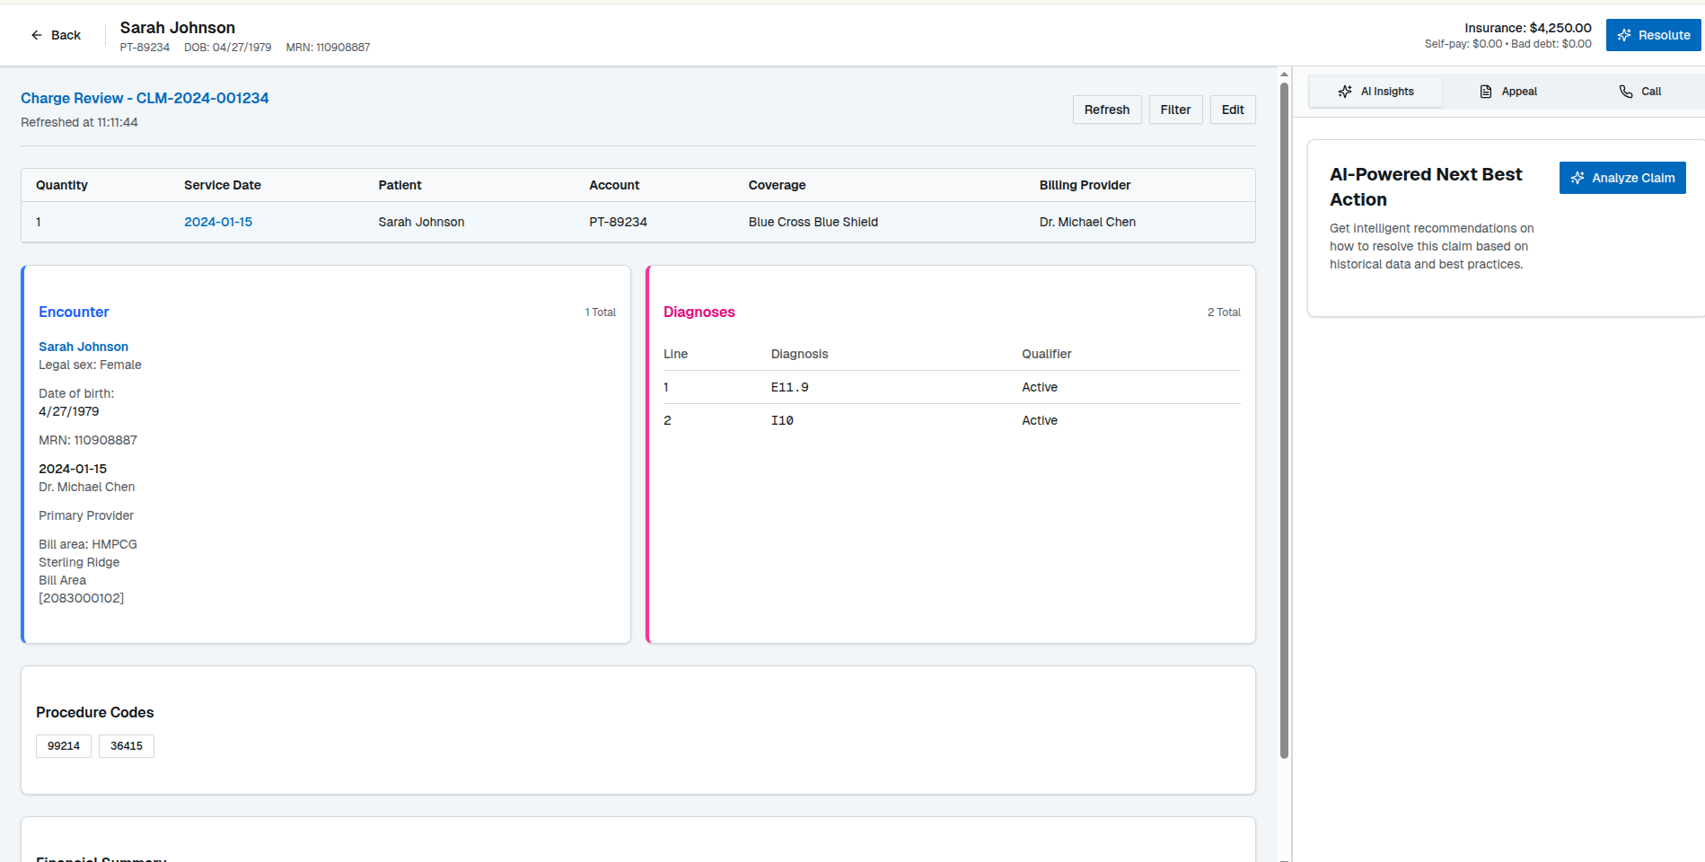This screenshot has height=862, width=1705.
Task: Click the Account column header
Action: 614,185
